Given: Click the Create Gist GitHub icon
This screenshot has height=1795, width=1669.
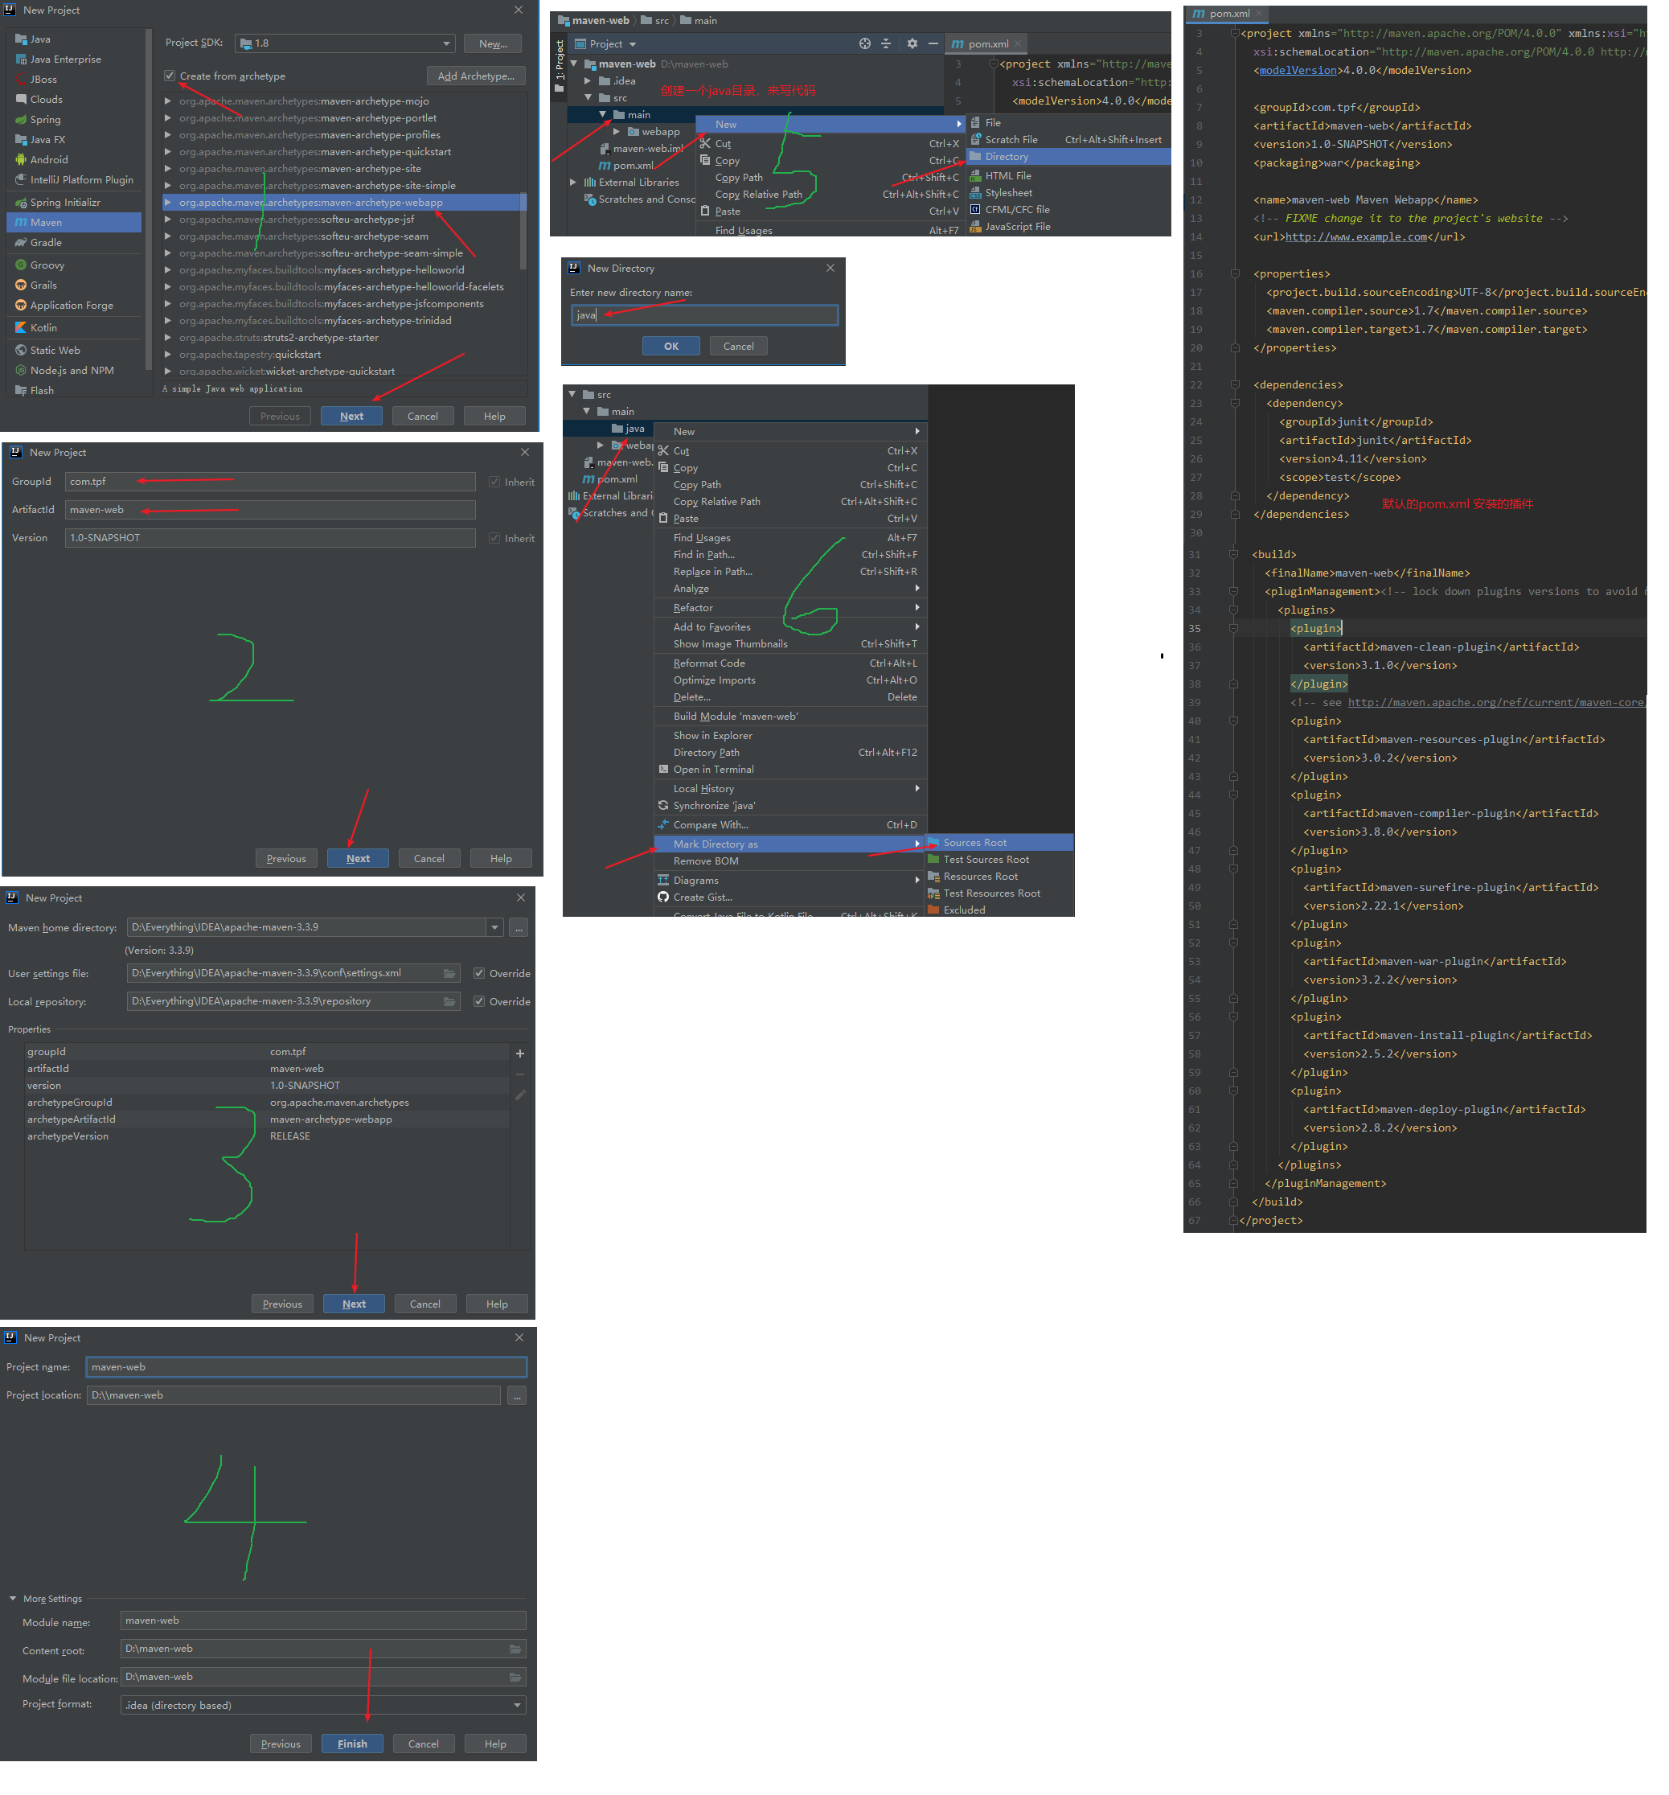Looking at the screenshot, I should click(663, 897).
